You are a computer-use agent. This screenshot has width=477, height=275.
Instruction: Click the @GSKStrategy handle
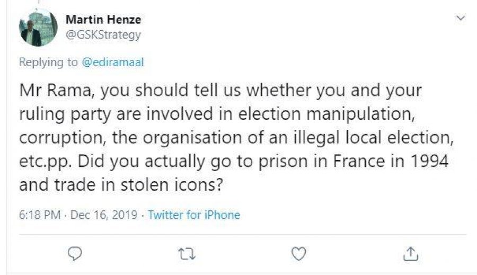103,35
